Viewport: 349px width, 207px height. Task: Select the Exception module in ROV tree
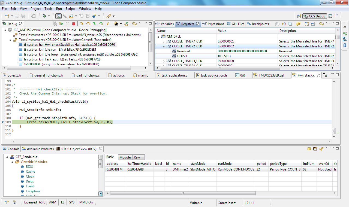pos(33,191)
